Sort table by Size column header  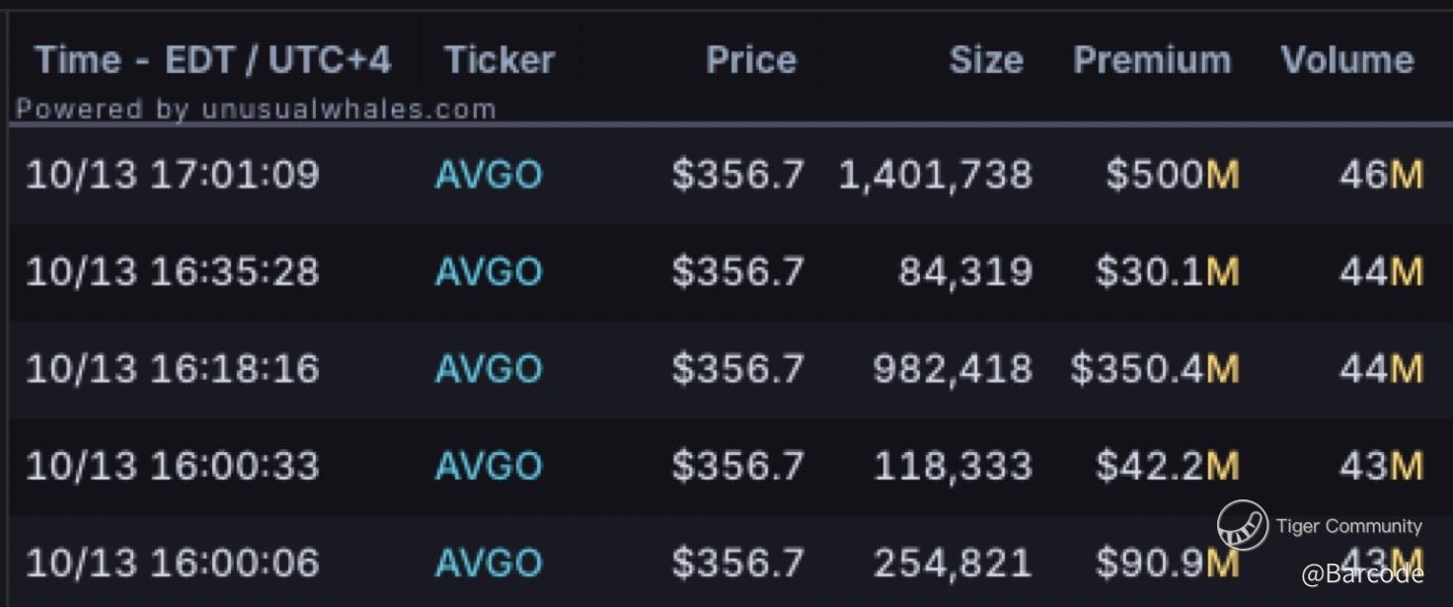tap(986, 61)
